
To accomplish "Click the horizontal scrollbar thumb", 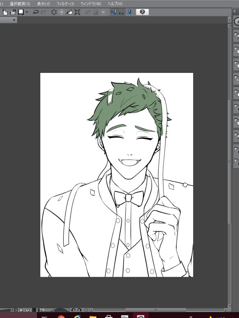I will (x=155, y=310).
